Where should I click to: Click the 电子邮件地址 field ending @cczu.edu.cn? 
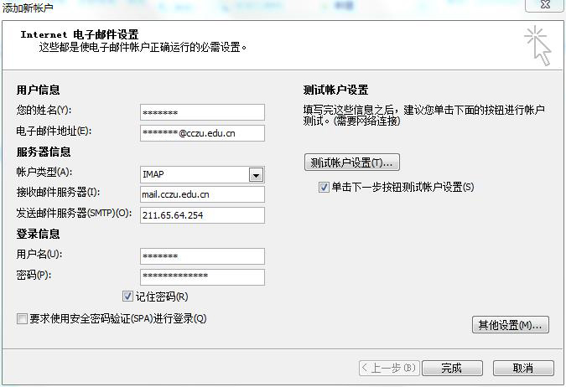[202, 133]
